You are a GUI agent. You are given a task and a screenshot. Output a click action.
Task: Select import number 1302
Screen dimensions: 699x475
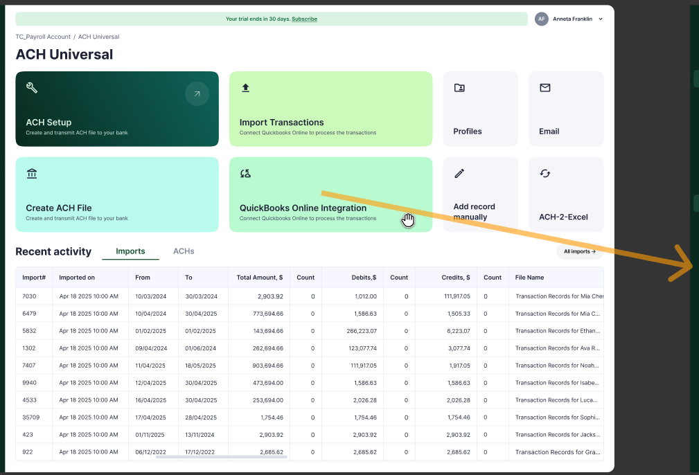pos(29,348)
